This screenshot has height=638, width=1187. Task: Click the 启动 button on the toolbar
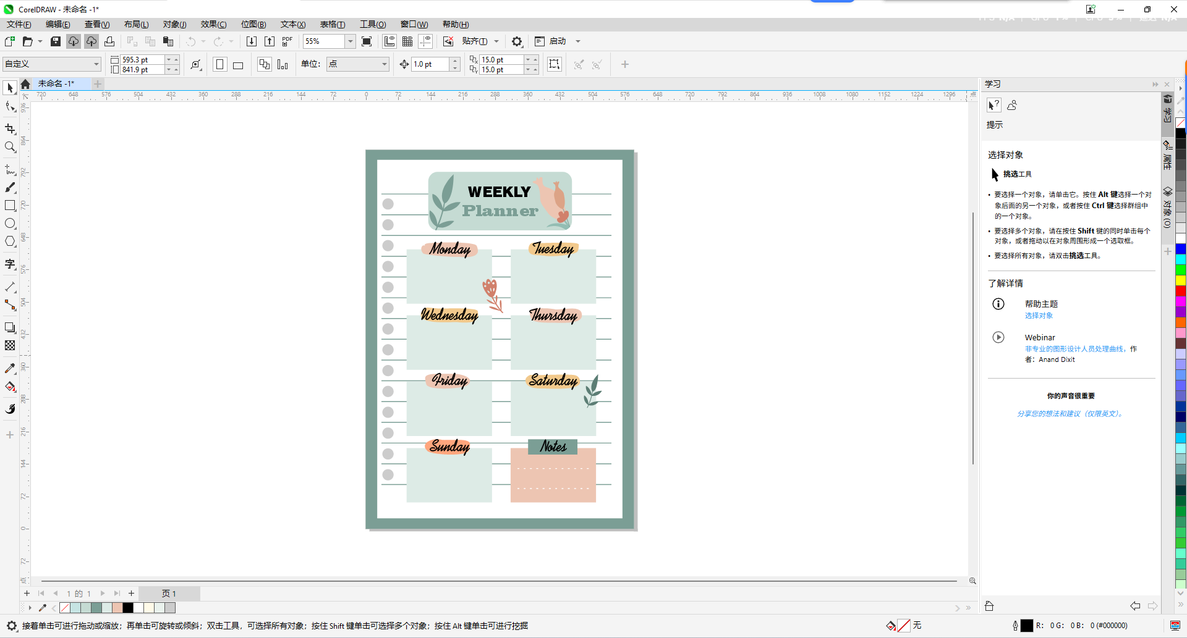click(557, 41)
